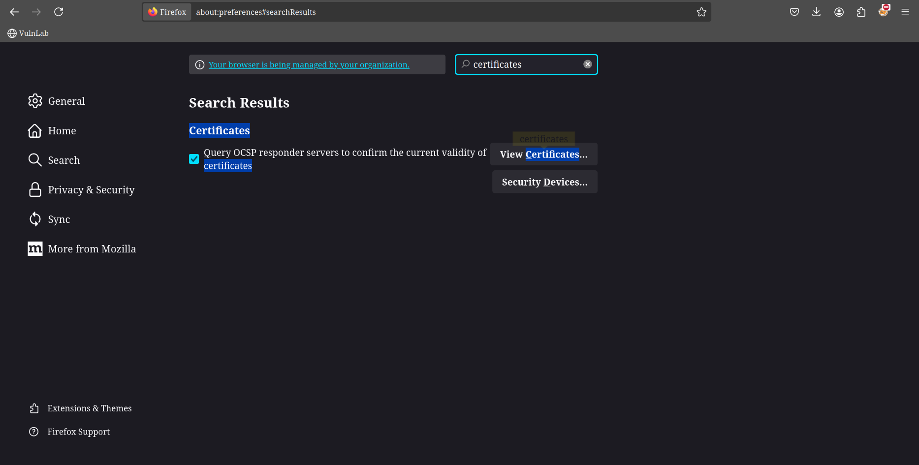919x465 pixels.
Task: Open the managed by your organization link
Action: 309,64
